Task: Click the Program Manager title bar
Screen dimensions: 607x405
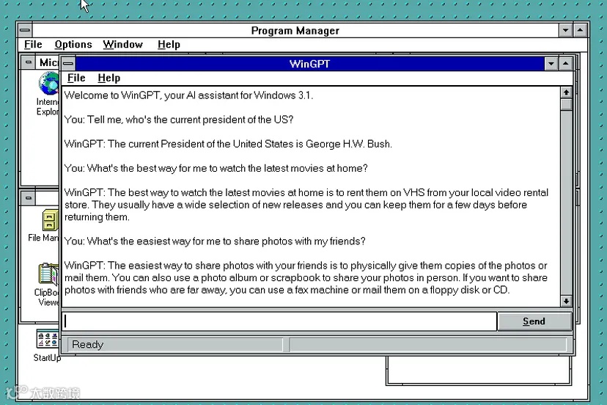Action: point(295,30)
